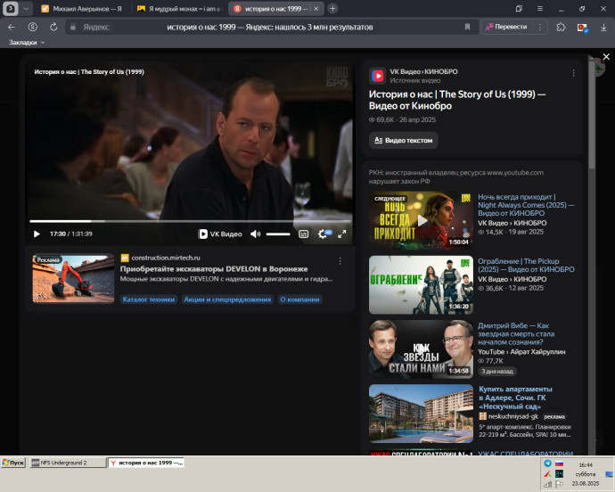Toggle subtitles icon in video player
Screen dimensions: 615x492
point(304,234)
